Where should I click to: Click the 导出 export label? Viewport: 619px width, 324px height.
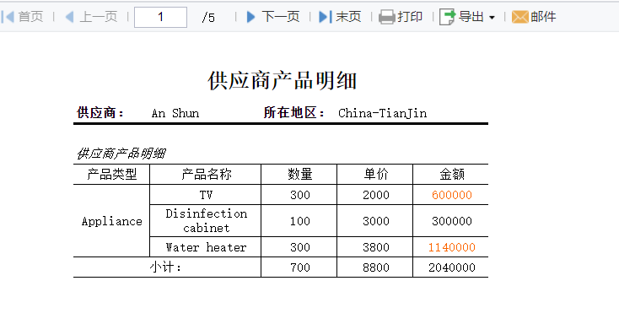[471, 17]
